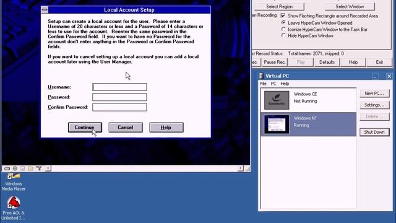Click Cancel in Local Account Setup

coord(126,128)
